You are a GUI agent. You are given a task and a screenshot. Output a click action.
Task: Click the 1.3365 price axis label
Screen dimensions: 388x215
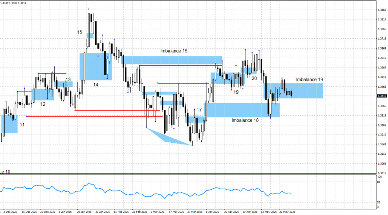point(382,106)
